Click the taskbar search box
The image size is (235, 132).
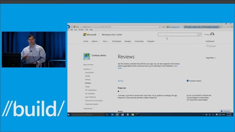coord(87,115)
